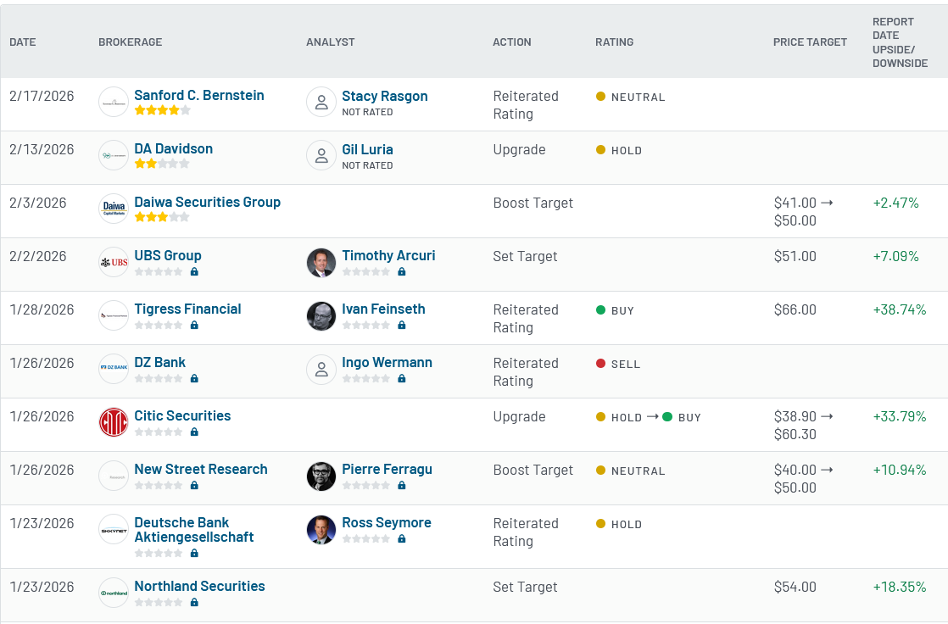Screen dimensions: 948x624
Task: Open the DA Davidson link
Action: pos(174,148)
